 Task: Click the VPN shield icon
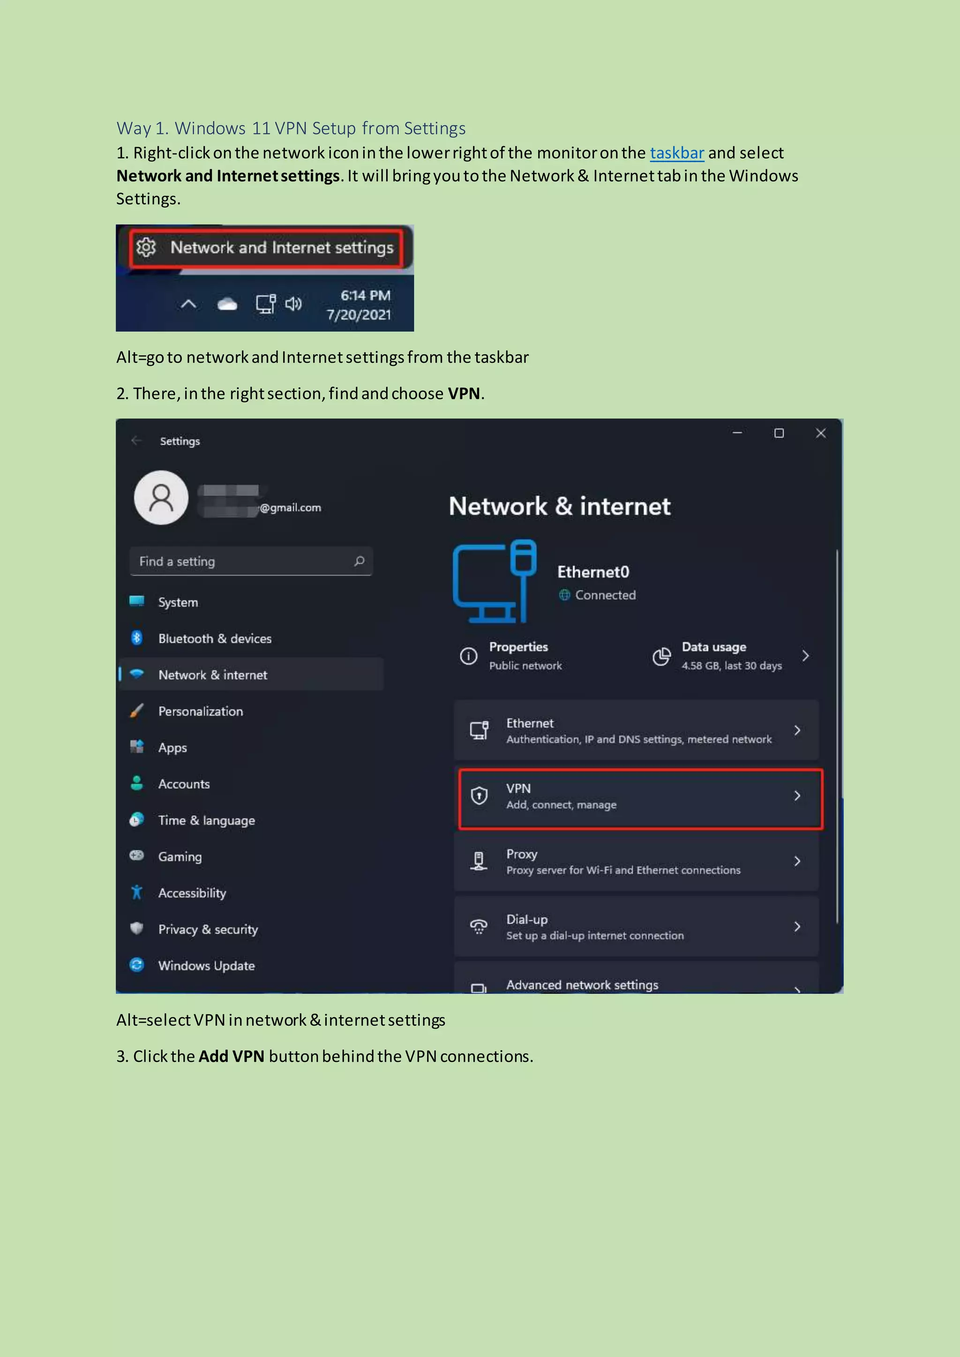tap(479, 796)
